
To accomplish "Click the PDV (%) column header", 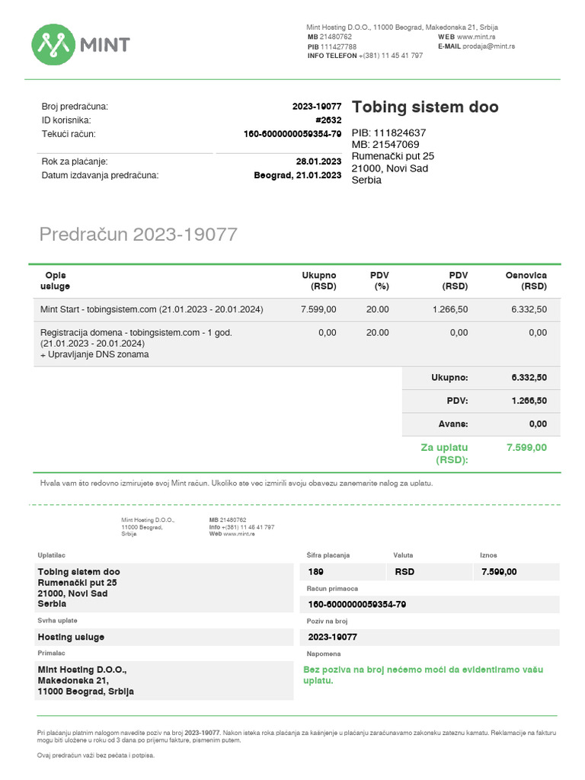I will pyautogui.click(x=379, y=280).
